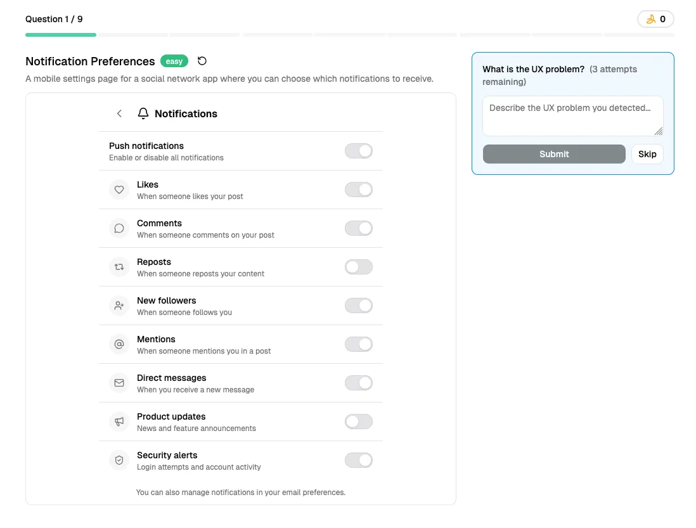Click the Direct messages envelope icon

tap(119, 383)
